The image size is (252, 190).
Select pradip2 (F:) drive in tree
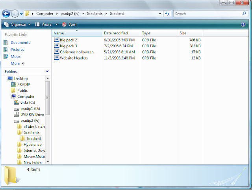[30, 121]
